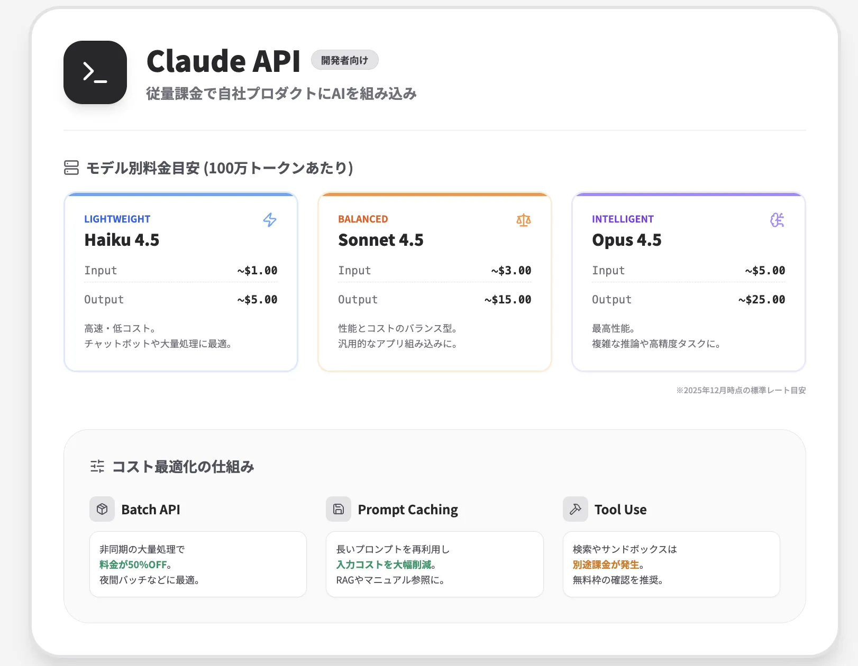Select the lightning icon on the Haiku card
858x666 pixels.
point(269,220)
